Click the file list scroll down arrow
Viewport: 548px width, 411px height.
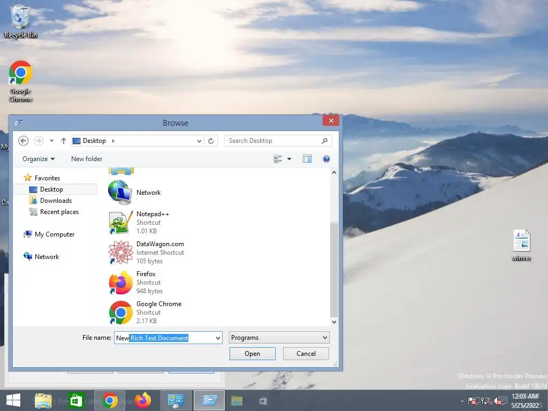(x=334, y=322)
